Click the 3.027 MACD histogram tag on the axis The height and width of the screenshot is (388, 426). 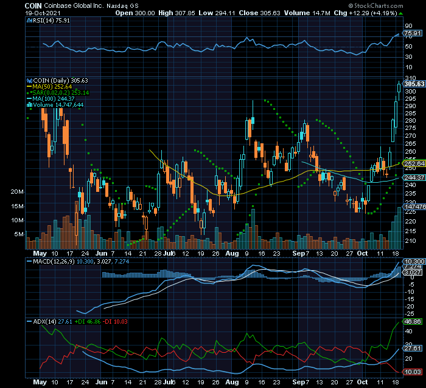click(413, 272)
